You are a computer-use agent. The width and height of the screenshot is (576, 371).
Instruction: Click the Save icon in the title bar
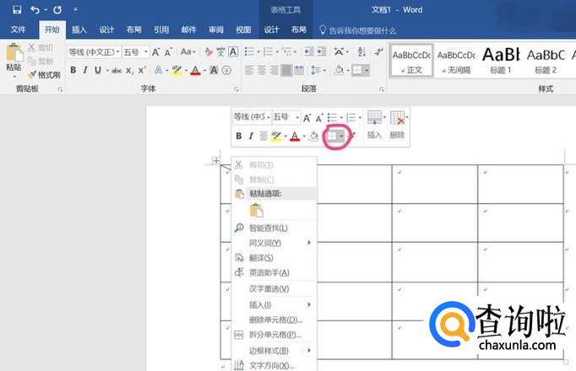click(x=16, y=9)
